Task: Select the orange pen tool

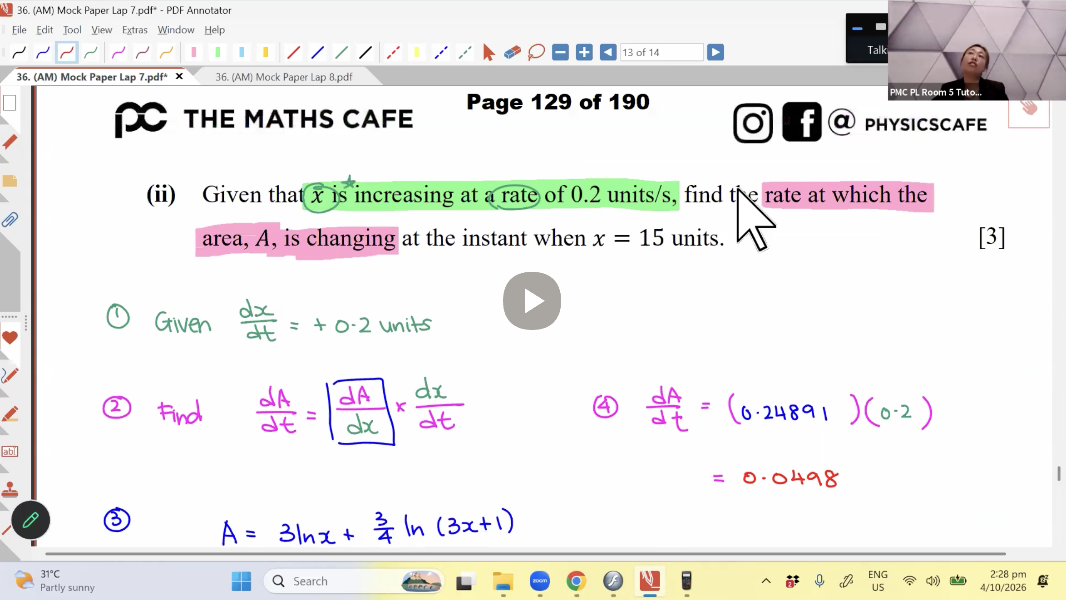Action: pos(166,53)
